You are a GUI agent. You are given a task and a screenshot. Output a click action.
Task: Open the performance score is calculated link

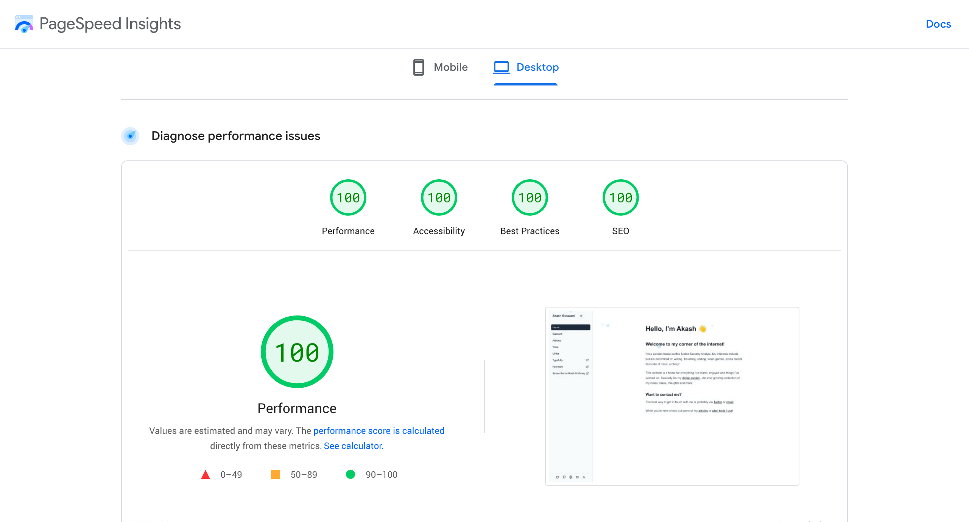379,431
